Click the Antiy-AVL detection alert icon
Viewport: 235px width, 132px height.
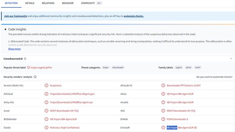(x=46, y=102)
